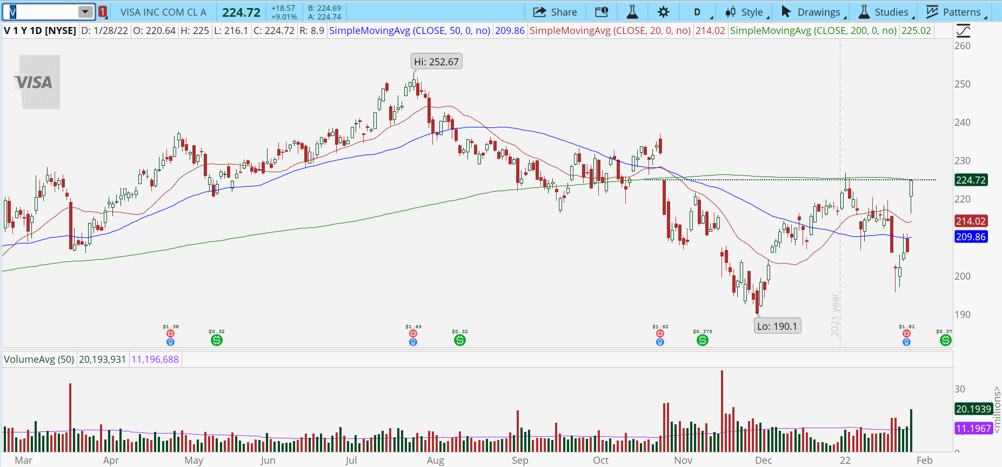
Task: Click the +18.57 net change value
Action: point(283,8)
